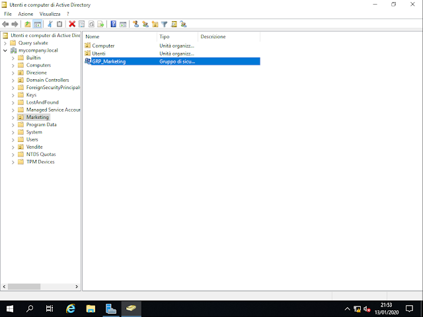The width and height of the screenshot is (423, 317).
Task: Open Properties from toolbar icon
Action: 81,24
